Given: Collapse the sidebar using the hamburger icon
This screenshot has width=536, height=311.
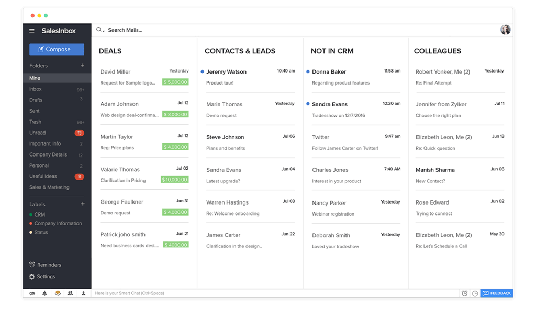Looking at the screenshot, I should [x=32, y=31].
